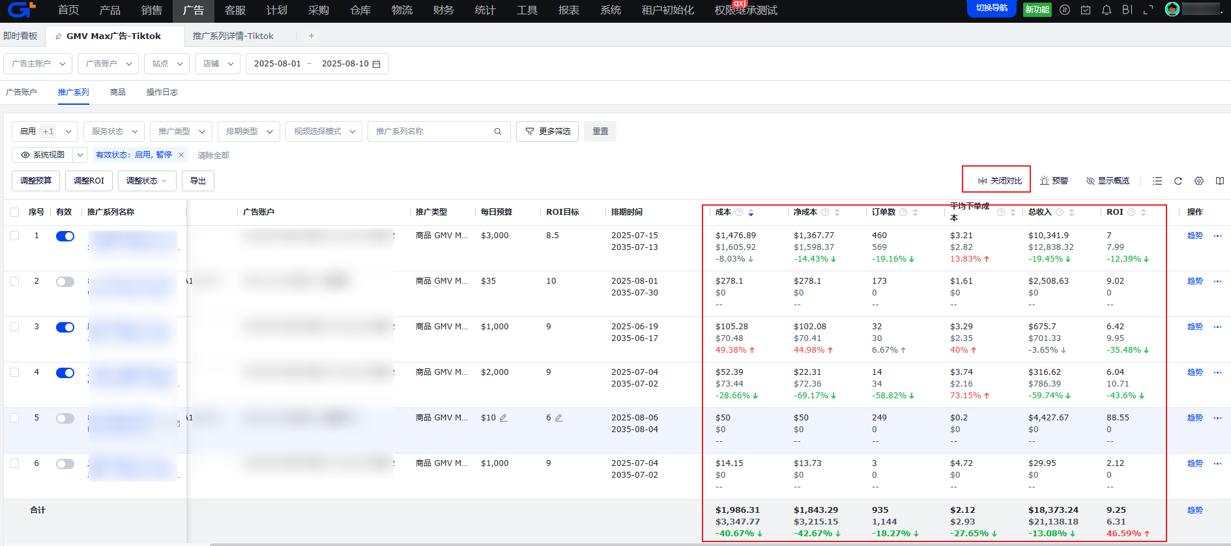Open the 财务 menu in top navigation

coord(443,10)
